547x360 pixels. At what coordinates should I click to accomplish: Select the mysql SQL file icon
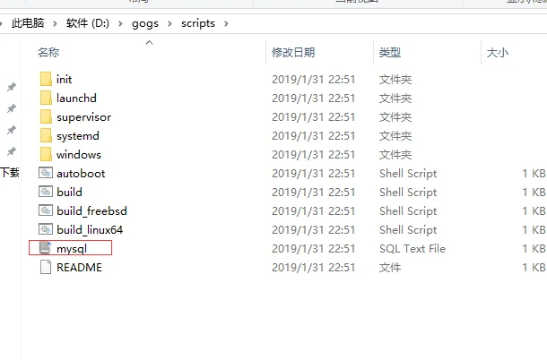pos(46,248)
